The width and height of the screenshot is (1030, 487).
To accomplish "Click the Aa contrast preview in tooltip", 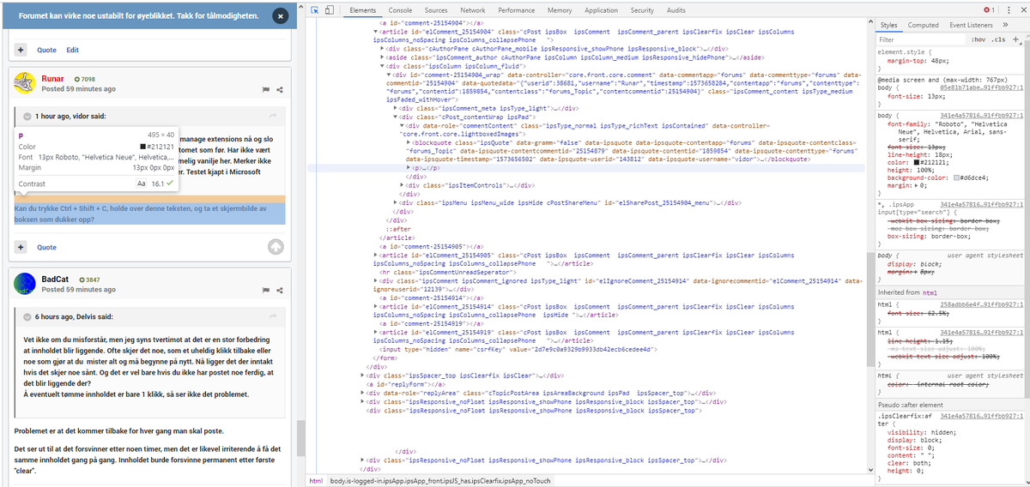I will point(143,184).
